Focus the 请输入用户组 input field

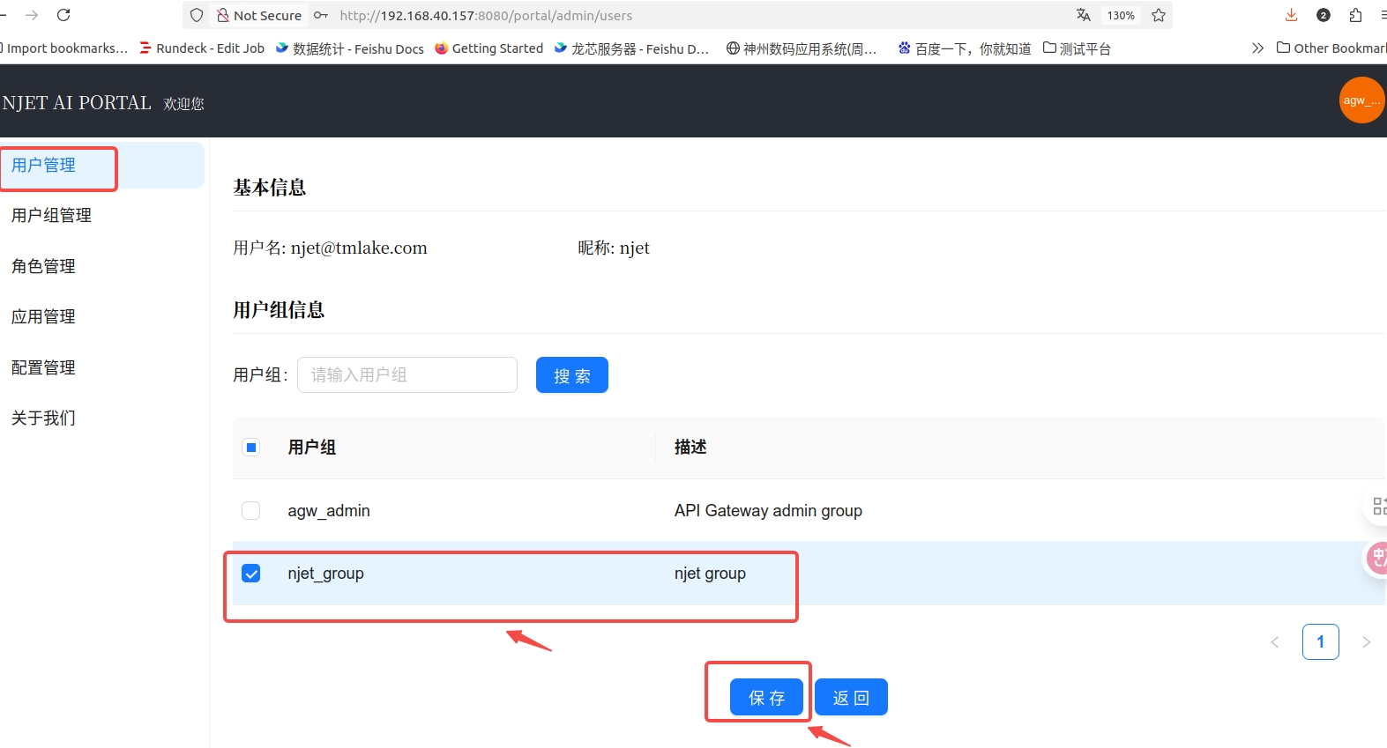point(407,375)
